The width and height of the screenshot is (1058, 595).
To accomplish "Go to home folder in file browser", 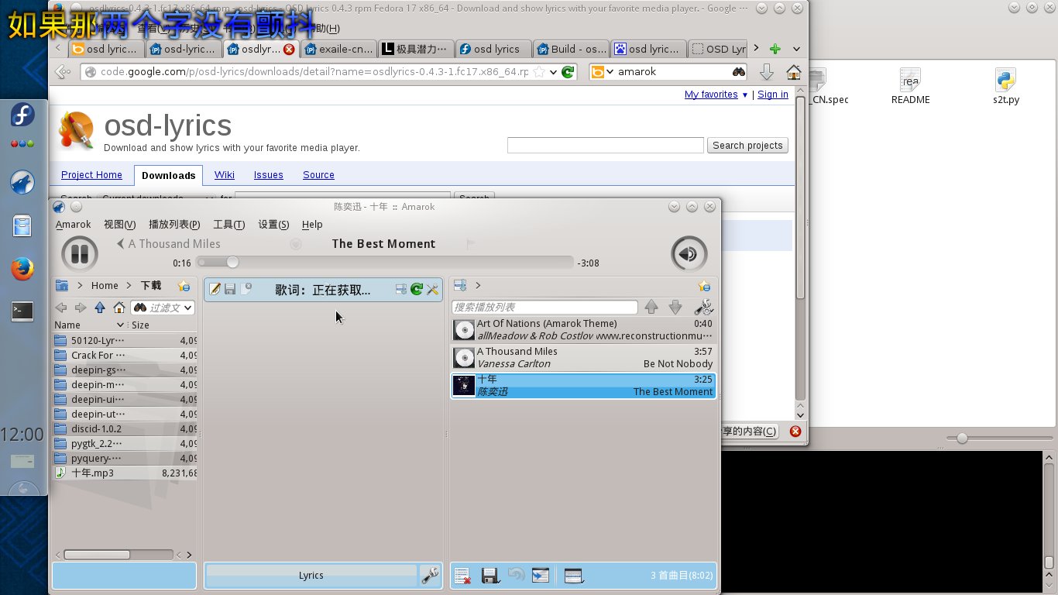I will tap(119, 308).
